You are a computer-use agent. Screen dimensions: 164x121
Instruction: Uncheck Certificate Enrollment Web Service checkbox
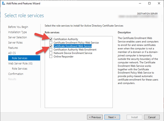[x=51, y=46]
